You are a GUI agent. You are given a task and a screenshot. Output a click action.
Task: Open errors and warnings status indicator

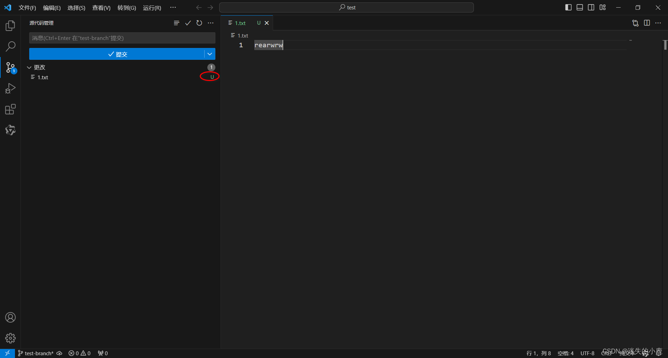80,353
